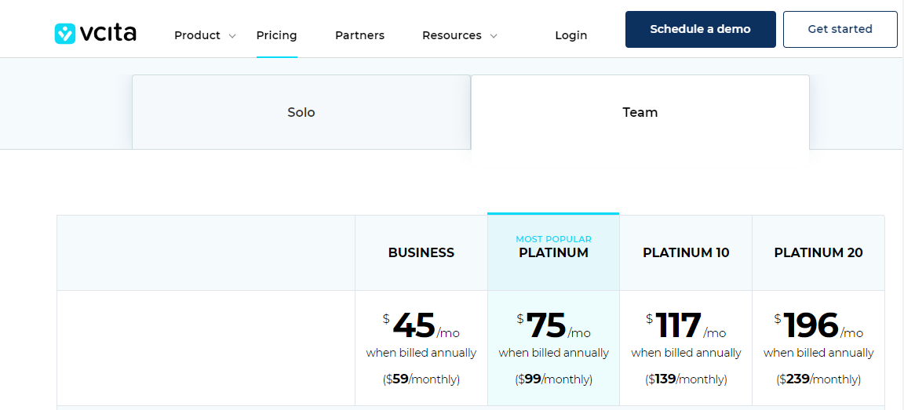Expand the Product menu chevron
Viewport: 904px width, 410px height.
pos(232,36)
